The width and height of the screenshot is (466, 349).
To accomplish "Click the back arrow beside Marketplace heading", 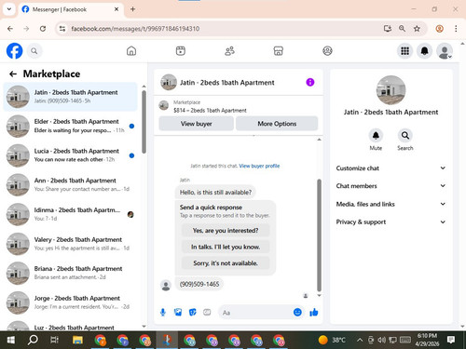I will click(13, 74).
